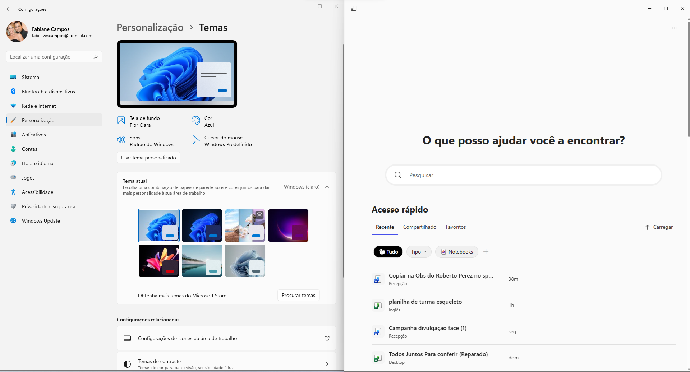Screen dimensions: 690x372
Task: Open Jogos settings
Action: click(x=54, y=178)
